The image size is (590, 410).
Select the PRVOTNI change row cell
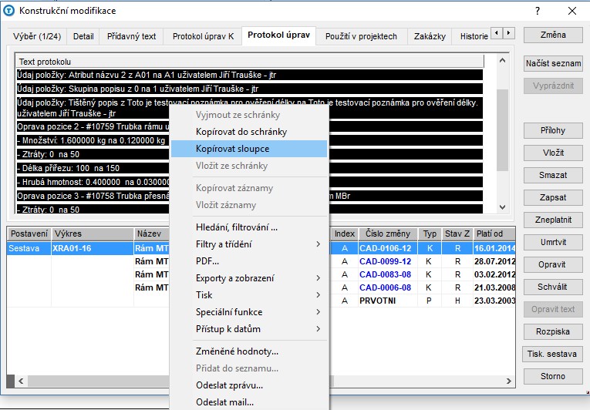[x=388, y=301]
